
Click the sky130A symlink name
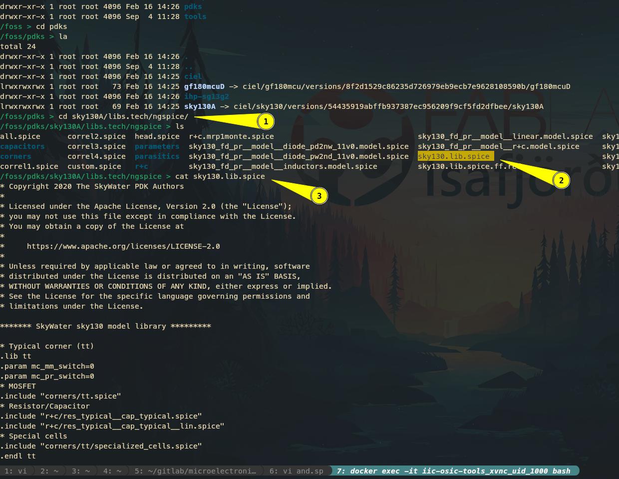tap(200, 106)
